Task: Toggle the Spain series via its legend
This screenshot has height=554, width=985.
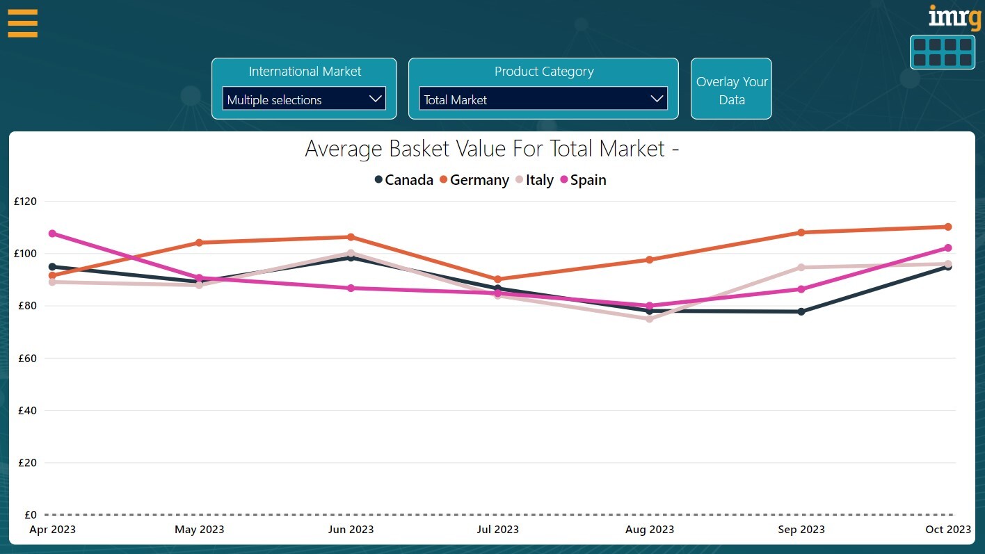Action: tap(588, 179)
